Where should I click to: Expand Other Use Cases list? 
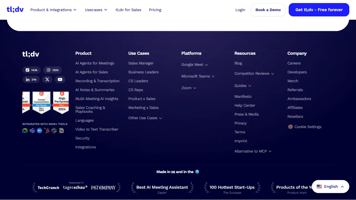pos(145,118)
